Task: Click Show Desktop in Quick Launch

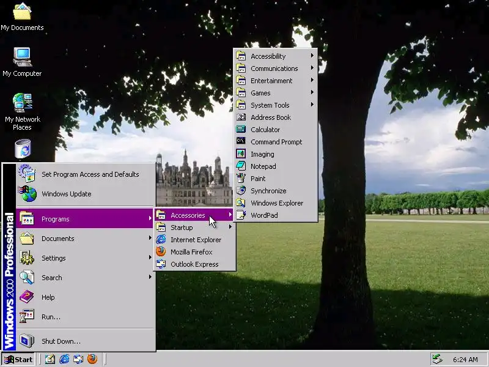Action: pos(50,359)
